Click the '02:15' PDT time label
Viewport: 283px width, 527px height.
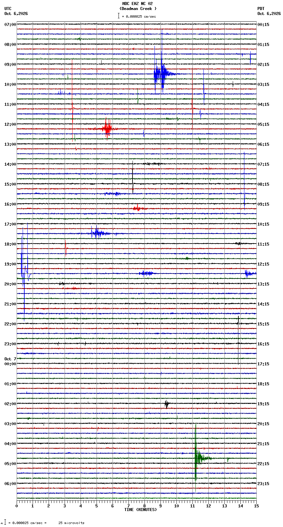(x=263, y=65)
